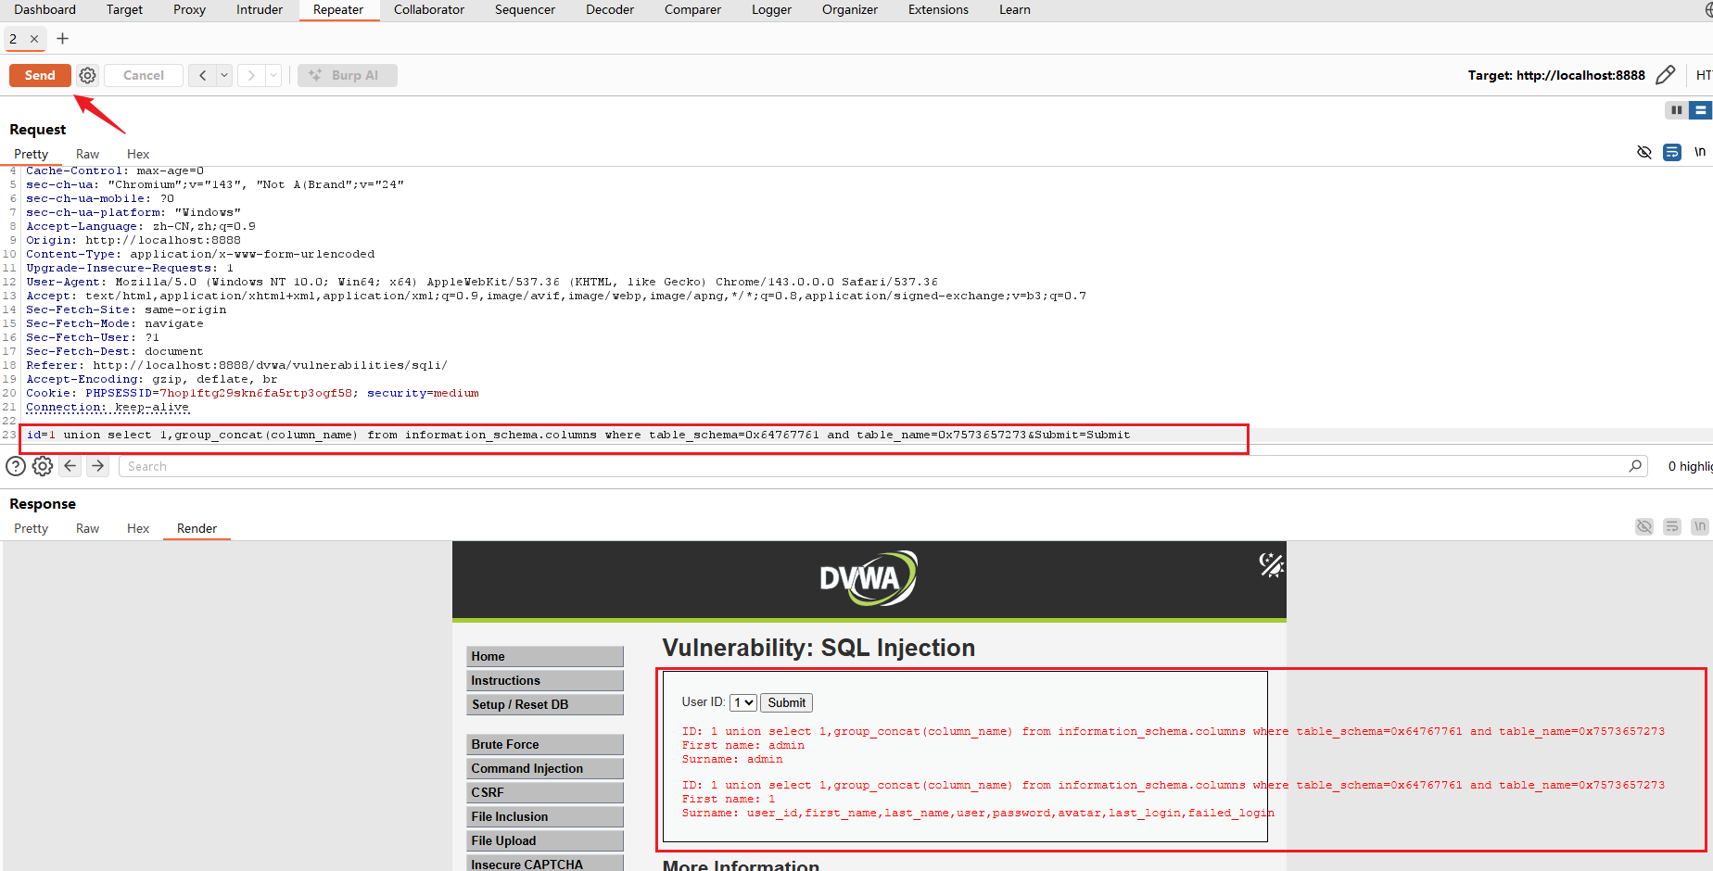
Task: Toggle hide non-printable characters in Request
Action: pos(1644,152)
